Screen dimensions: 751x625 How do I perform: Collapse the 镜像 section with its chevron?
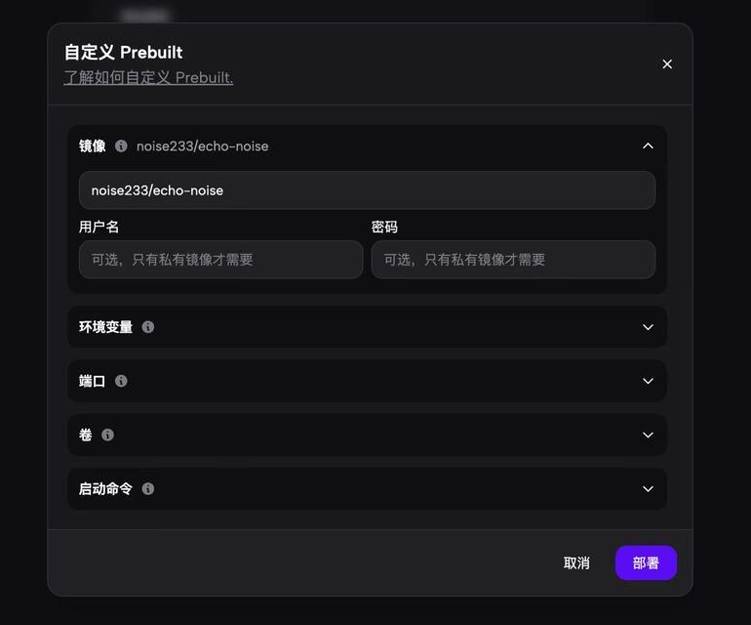648,146
